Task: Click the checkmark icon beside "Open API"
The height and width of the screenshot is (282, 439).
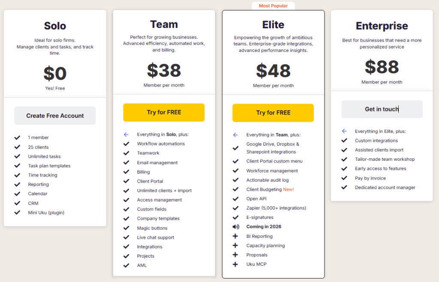Action: (235, 198)
